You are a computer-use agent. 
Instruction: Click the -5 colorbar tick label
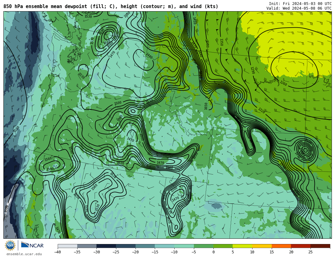194,252
